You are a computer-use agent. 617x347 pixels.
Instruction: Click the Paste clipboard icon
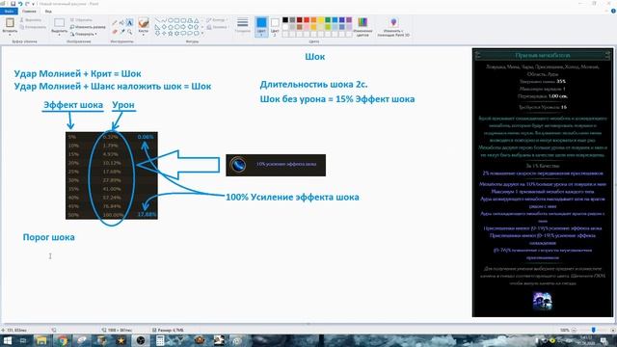10,23
